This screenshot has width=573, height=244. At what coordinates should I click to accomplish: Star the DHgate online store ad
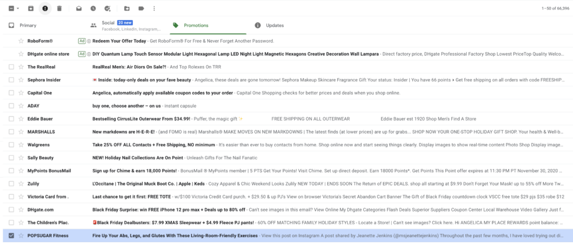21,54
